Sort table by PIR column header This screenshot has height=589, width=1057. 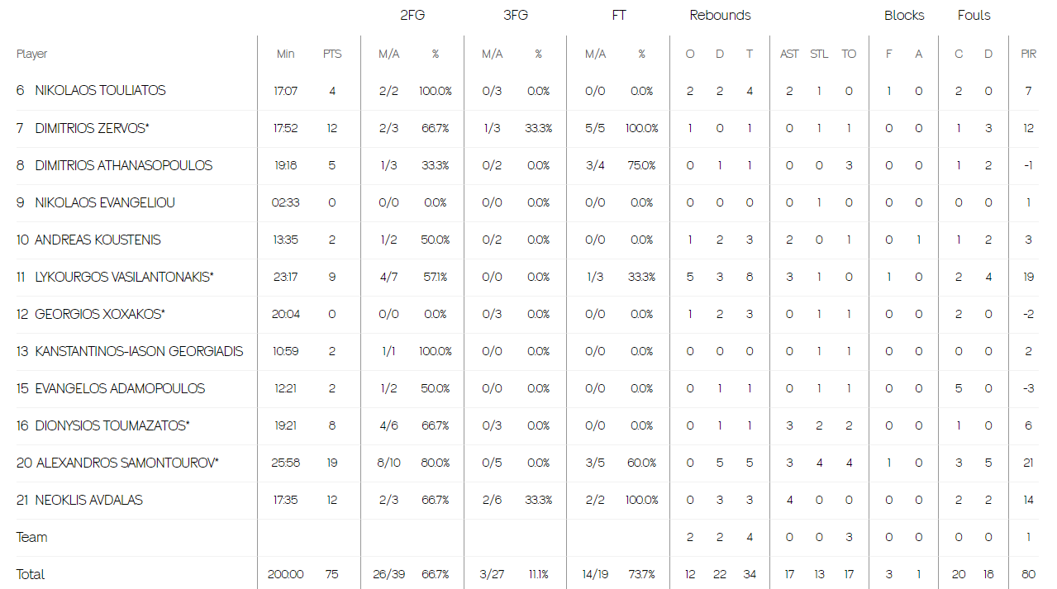point(1028,54)
